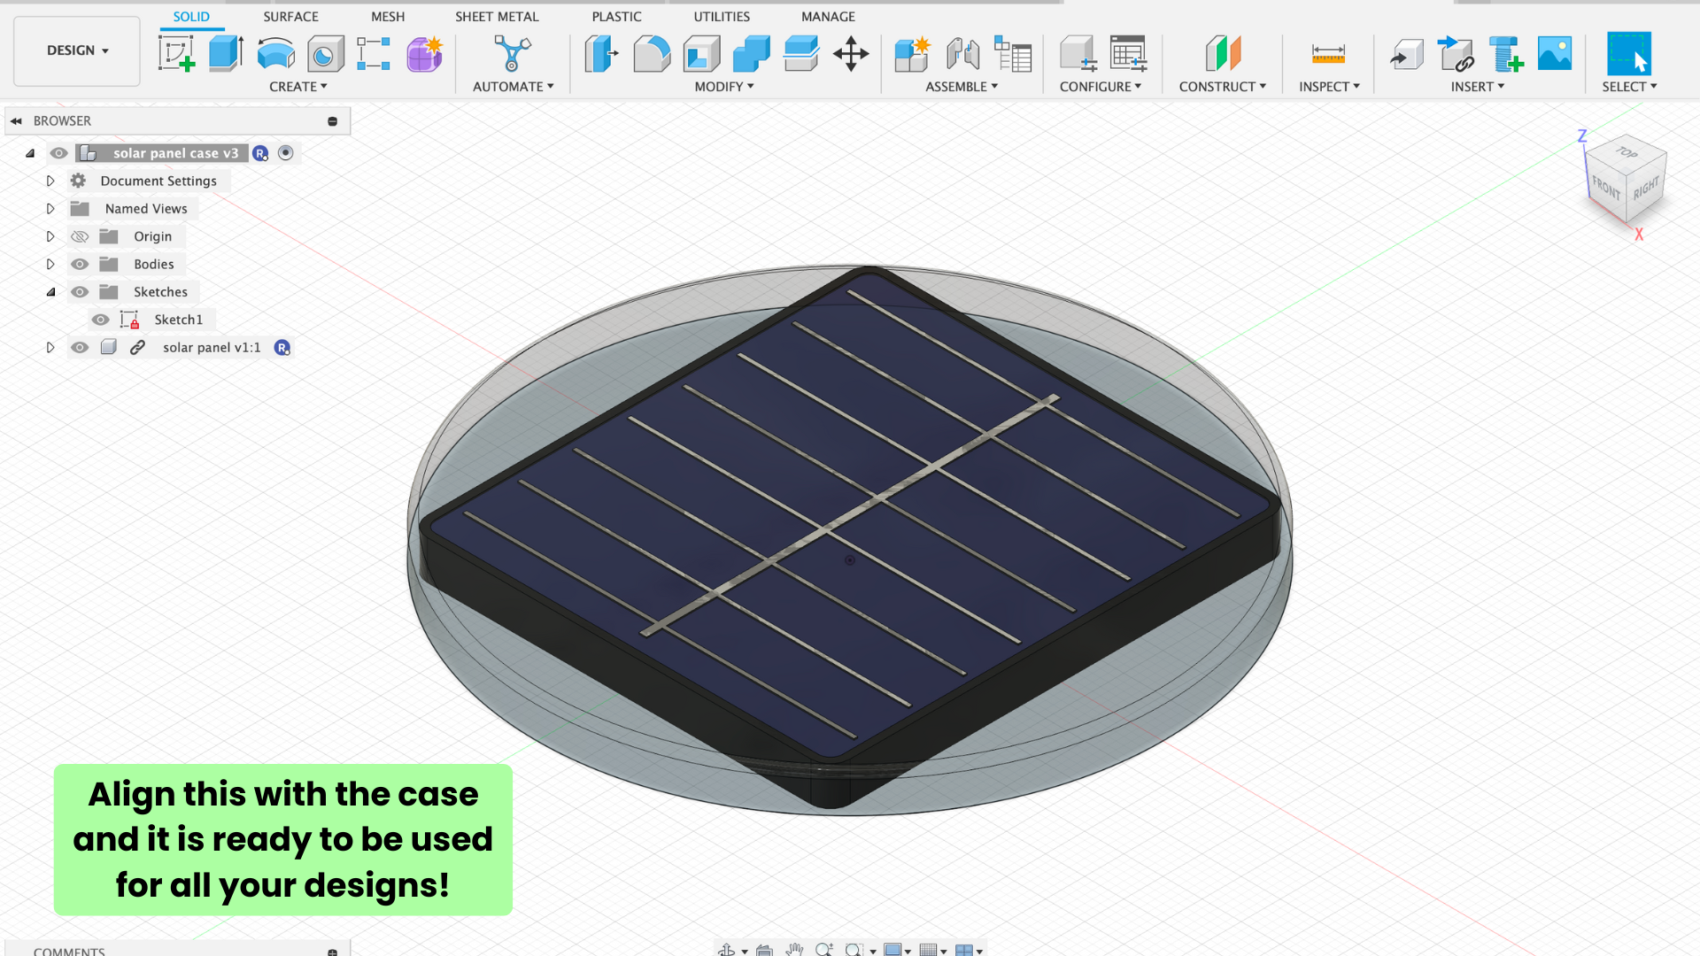
Task: Open the INSERT dropdown menu
Action: [x=1478, y=87]
